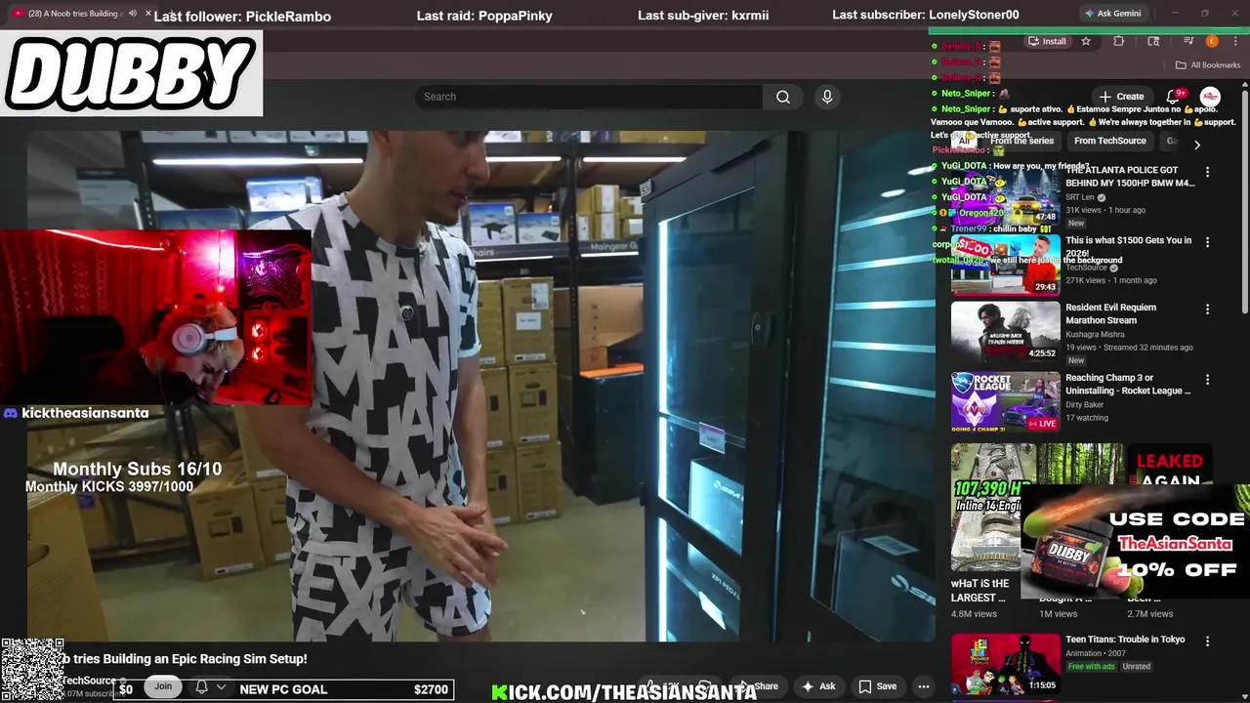Viewport: 1250px width, 703px height.
Task: Open the 107,390 HP engine Shorts thumbnail
Action: pos(993,508)
